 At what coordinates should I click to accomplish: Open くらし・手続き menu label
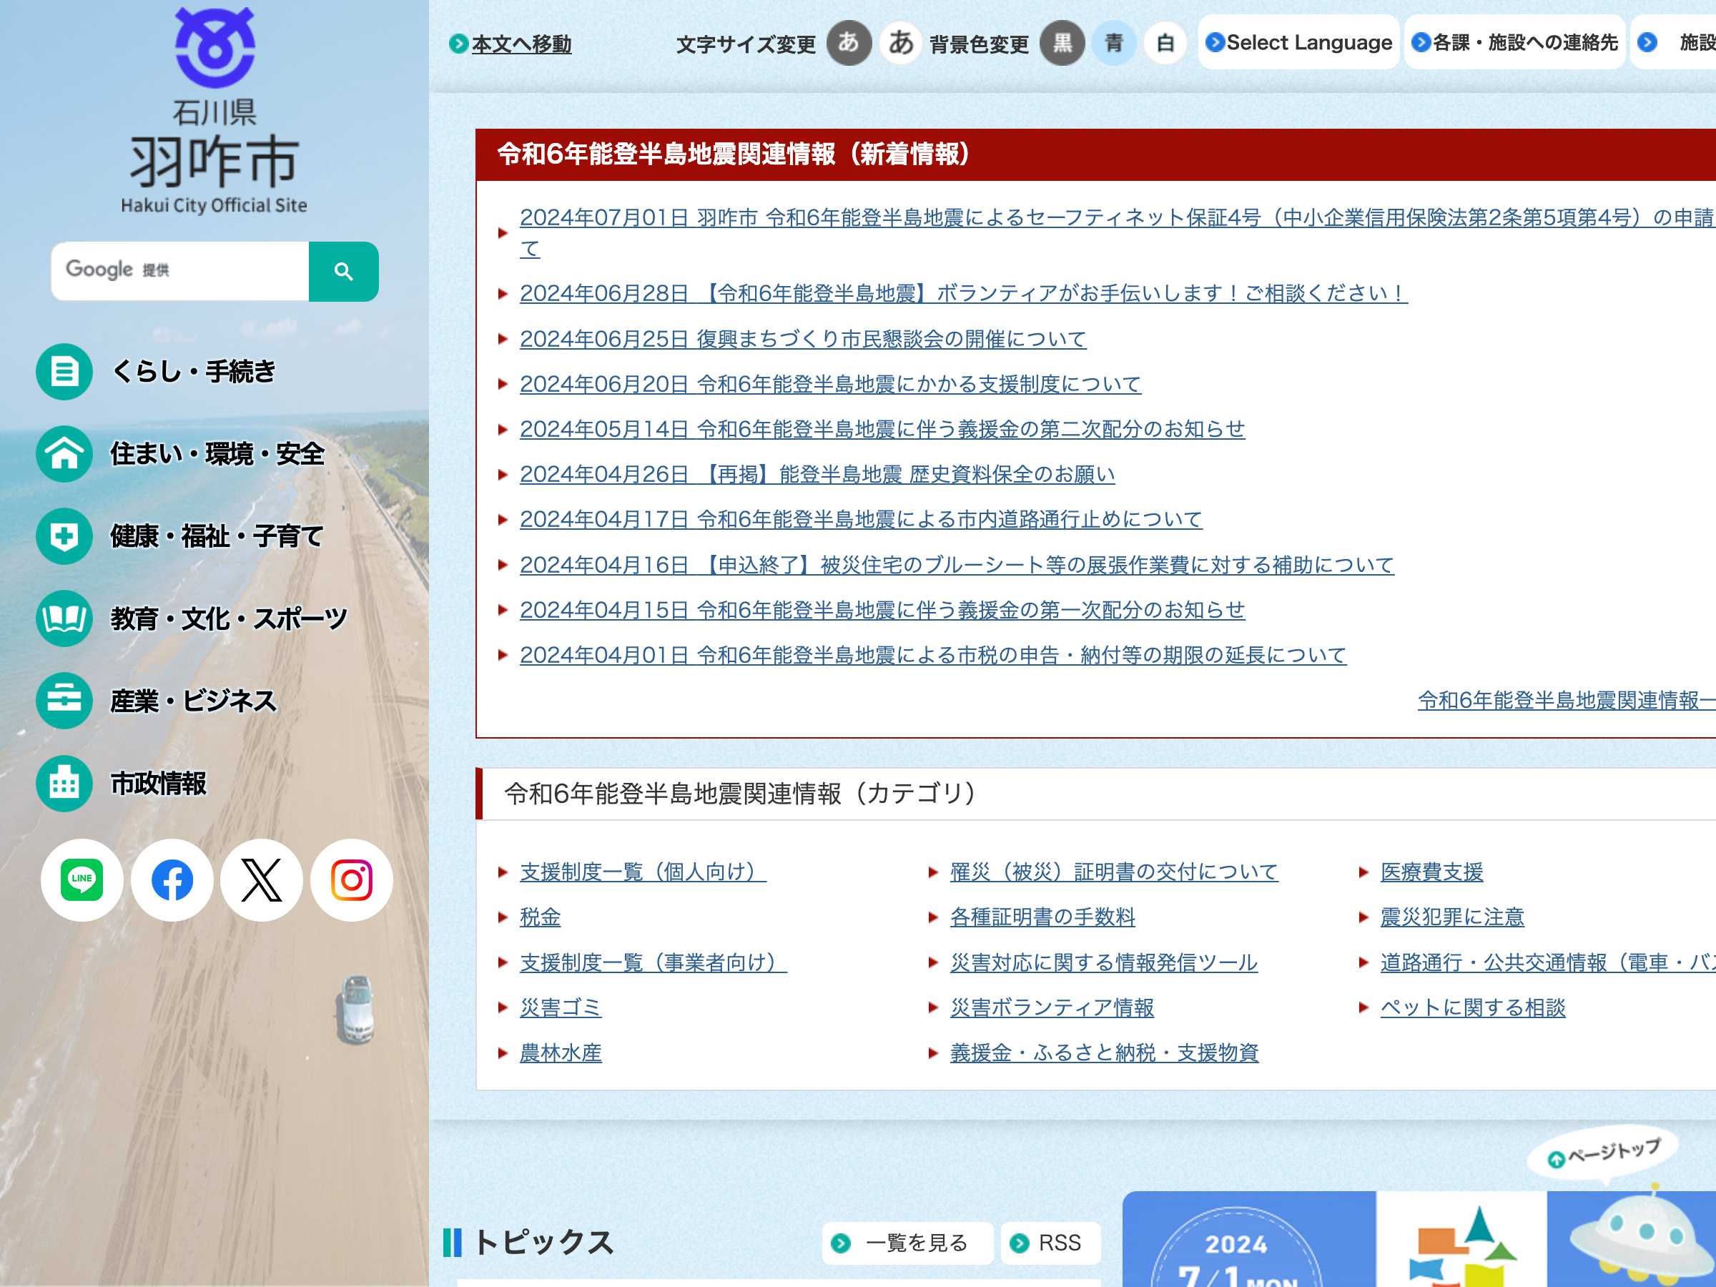tap(194, 372)
